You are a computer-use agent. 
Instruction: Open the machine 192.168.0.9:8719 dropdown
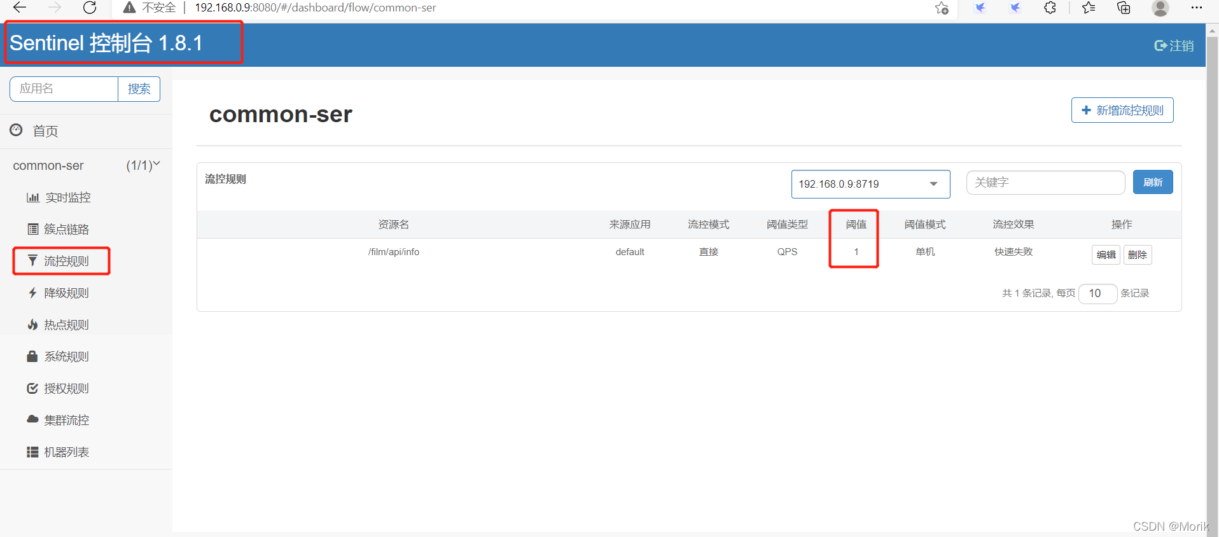click(x=870, y=184)
